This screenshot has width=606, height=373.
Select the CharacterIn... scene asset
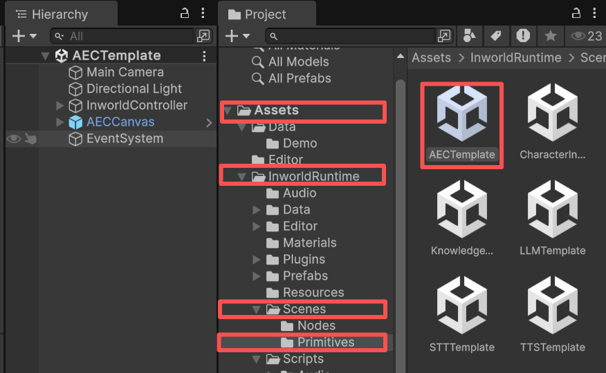click(553, 122)
